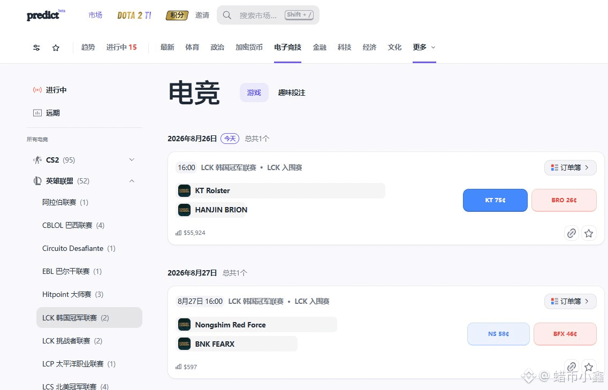
Task: Focus the 搜索市场 search field
Action: [x=268, y=15]
